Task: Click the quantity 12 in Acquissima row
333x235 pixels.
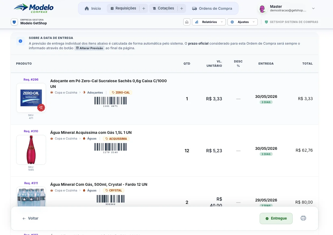Action: (187, 151)
